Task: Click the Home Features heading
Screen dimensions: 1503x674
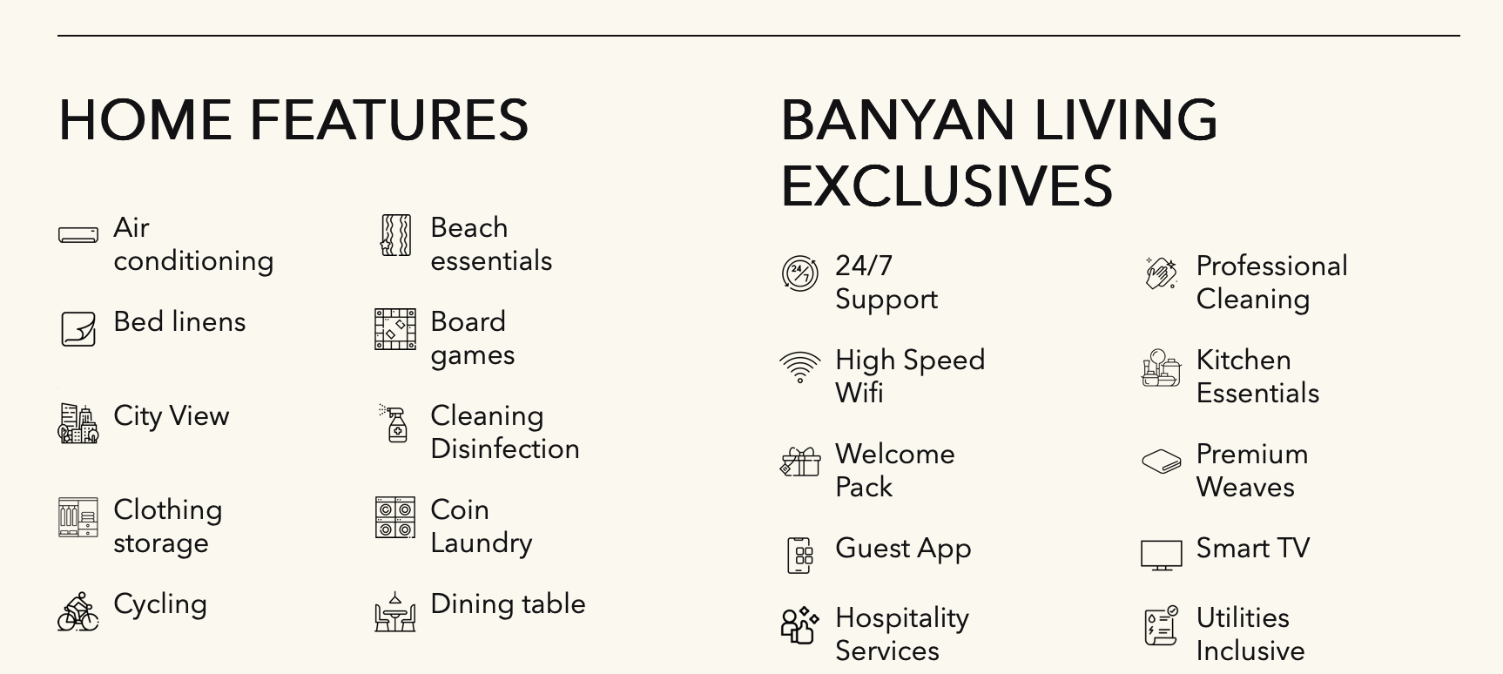Action: coord(293,120)
